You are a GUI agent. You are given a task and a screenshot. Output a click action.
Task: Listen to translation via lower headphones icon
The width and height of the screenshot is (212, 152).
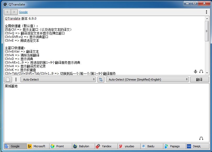tap(201, 138)
